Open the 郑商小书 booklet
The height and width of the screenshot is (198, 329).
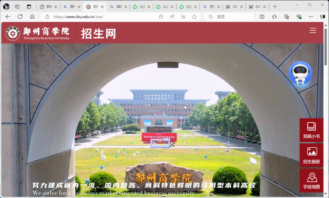tap(311, 130)
